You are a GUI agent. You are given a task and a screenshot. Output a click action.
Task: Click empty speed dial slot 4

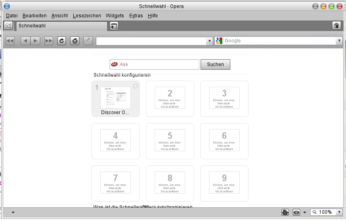point(116,141)
